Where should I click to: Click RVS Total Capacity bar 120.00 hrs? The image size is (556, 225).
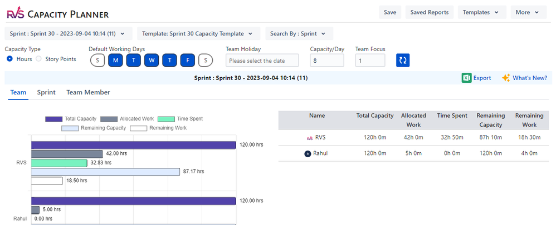tap(134, 145)
